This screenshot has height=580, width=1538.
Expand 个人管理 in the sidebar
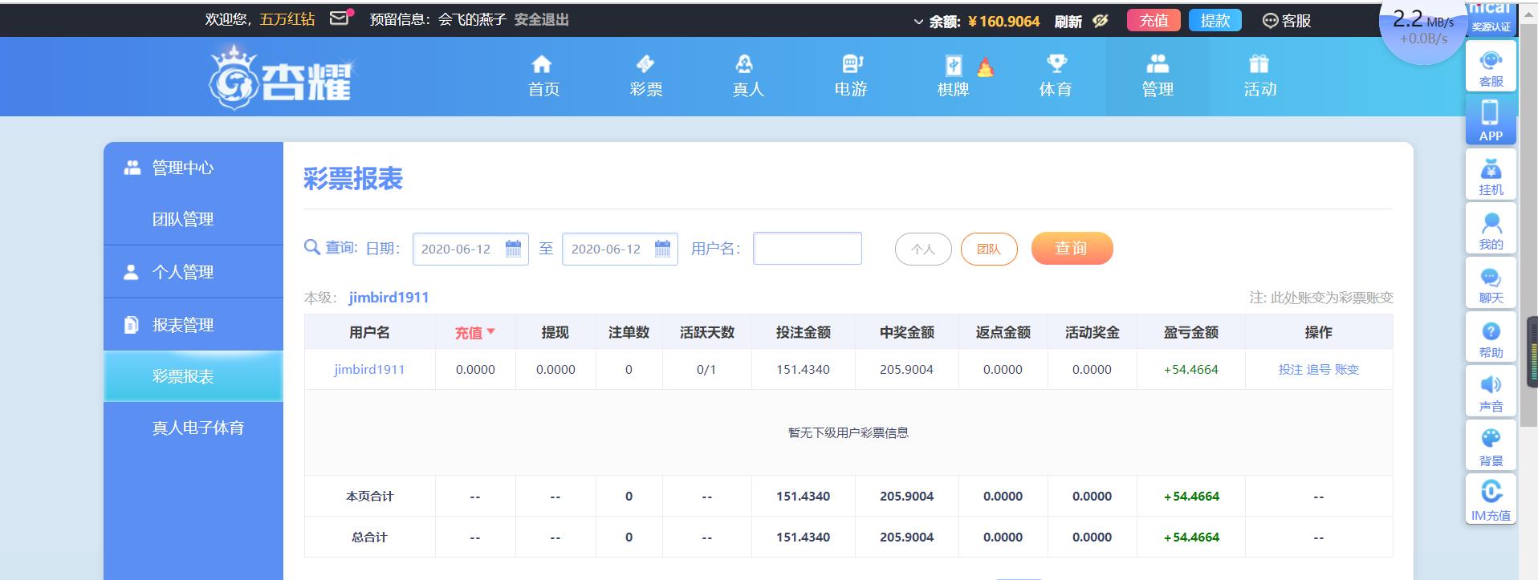(193, 272)
